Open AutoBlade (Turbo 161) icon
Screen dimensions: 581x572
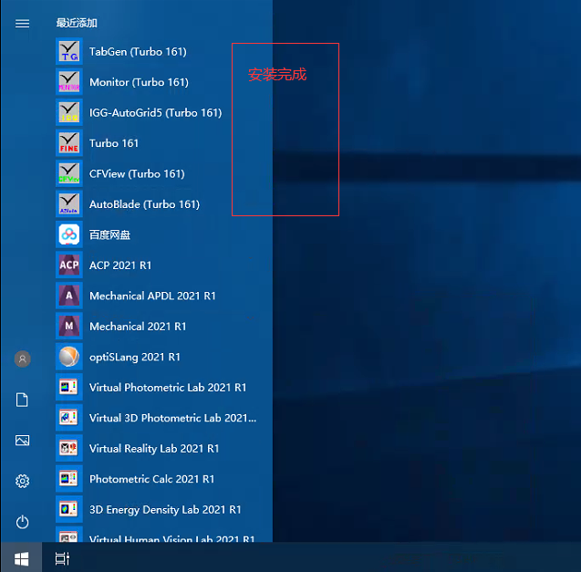69,204
